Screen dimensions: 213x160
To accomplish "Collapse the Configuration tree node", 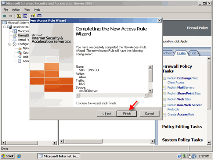I will (10, 44).
